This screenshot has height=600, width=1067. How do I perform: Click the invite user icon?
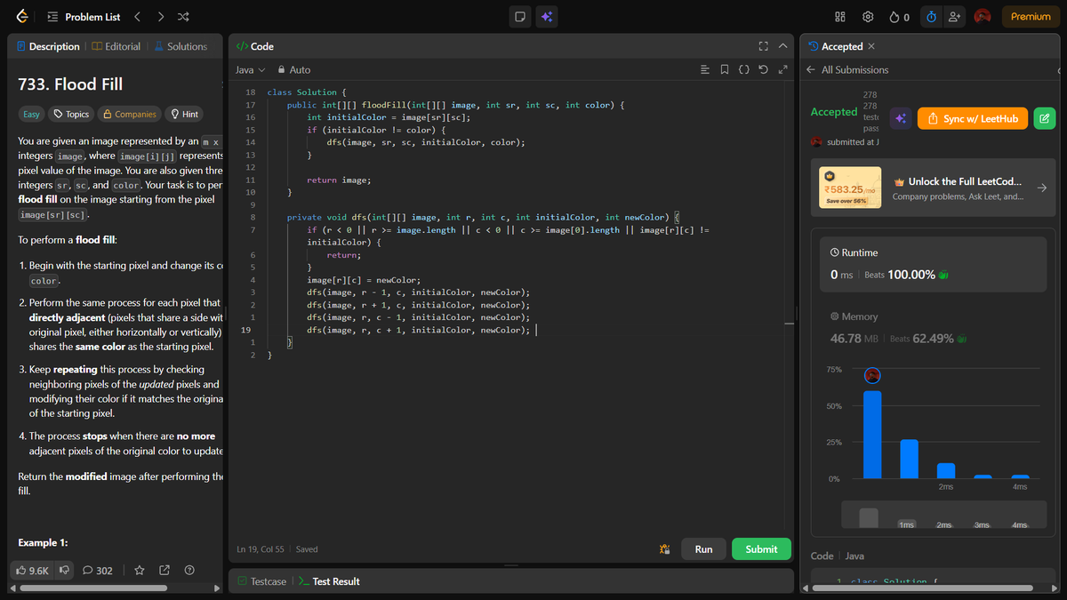point(955,17)
